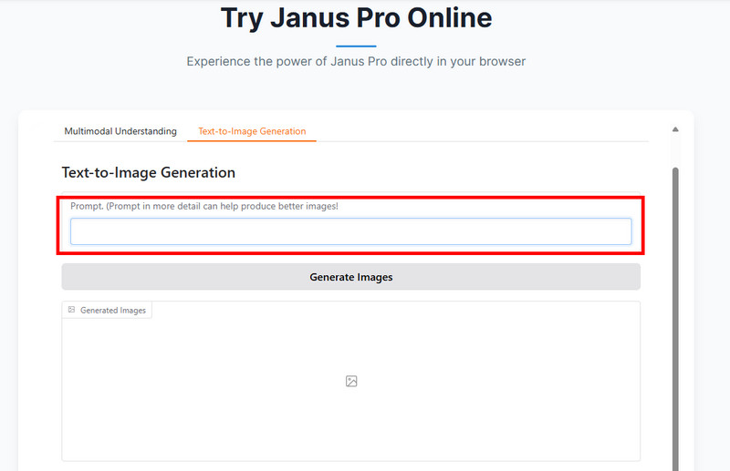This screenshot has width=730, height=471.
Task: Click the scrollbar up arrow
Action: pyautogui.click(x=675, y=129)
